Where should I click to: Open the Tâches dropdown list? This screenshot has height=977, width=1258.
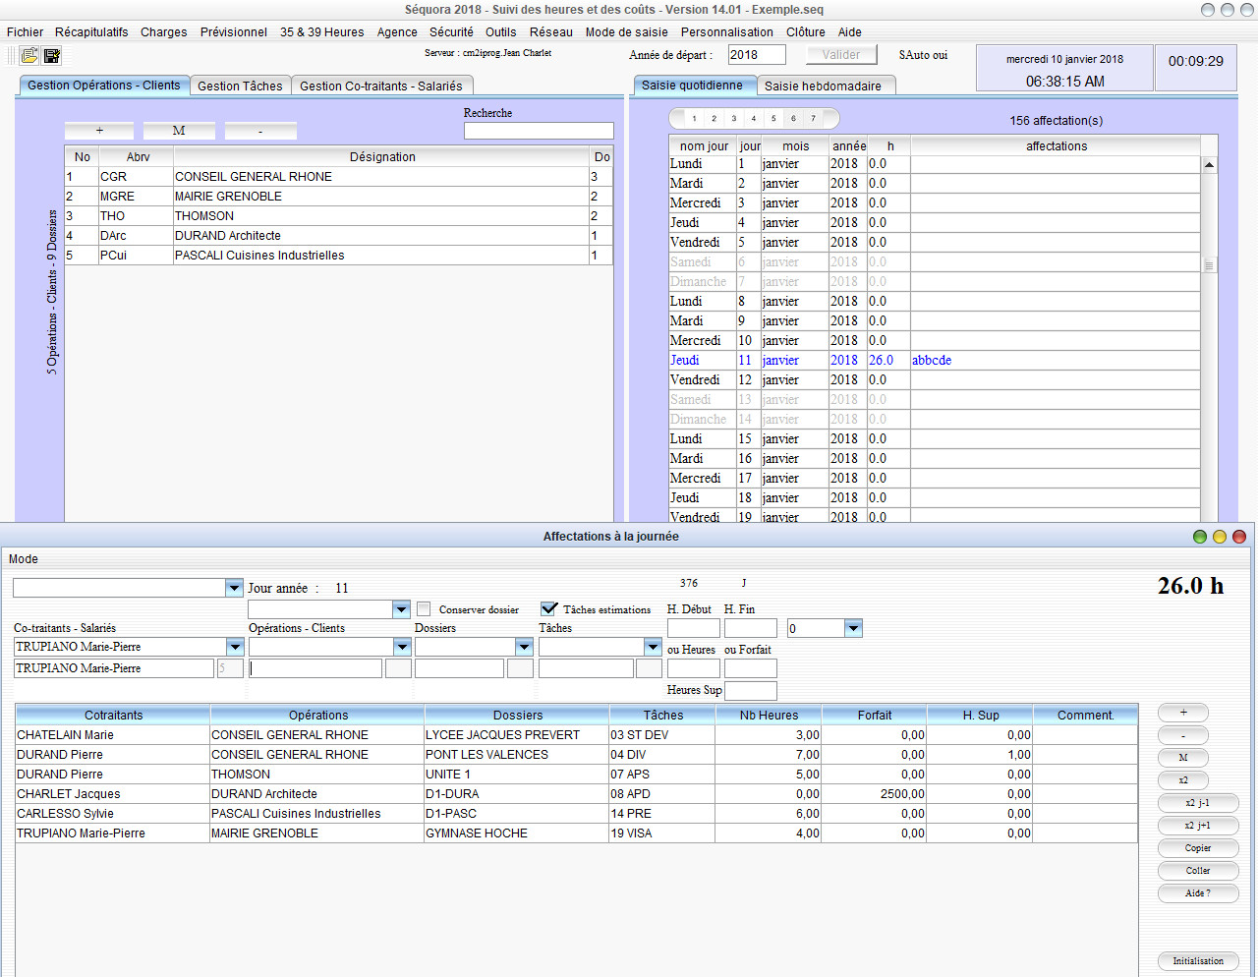click(x=653, y=647)
